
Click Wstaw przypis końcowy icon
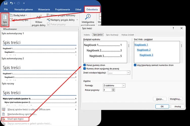coord(48,15)
